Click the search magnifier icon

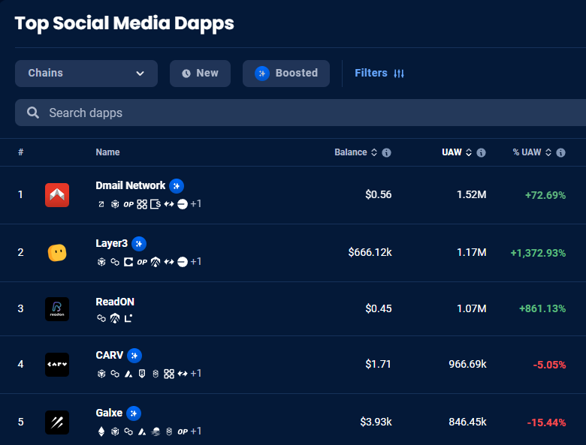click(33, 113)
